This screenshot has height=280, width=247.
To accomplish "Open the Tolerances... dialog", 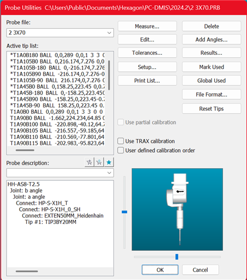I will (x=147, y=52).
